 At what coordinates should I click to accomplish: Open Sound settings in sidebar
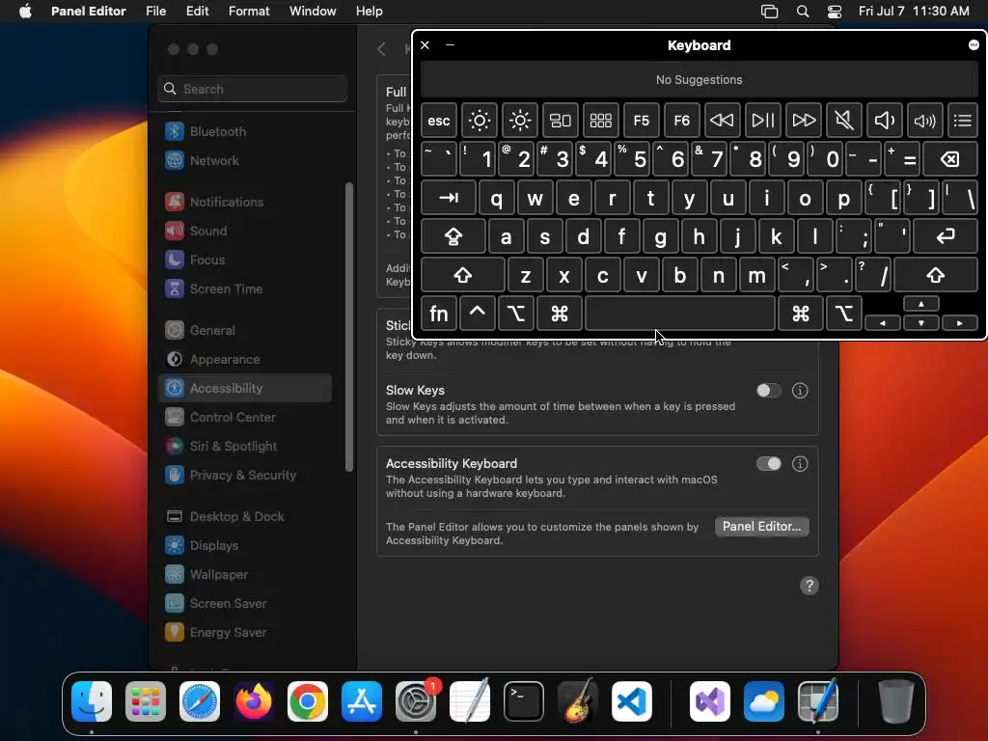tap(246, 232)
